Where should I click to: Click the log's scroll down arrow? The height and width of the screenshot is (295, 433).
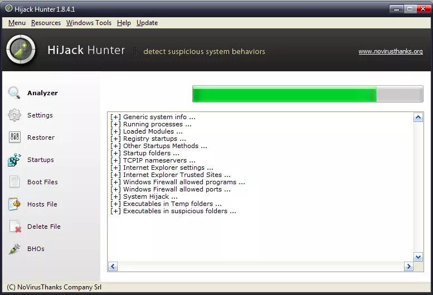418,257
